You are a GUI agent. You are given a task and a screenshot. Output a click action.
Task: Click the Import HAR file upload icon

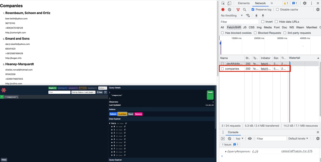point(257,15)
